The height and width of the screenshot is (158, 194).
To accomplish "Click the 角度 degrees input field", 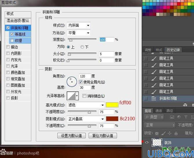I will pos(85,76).
